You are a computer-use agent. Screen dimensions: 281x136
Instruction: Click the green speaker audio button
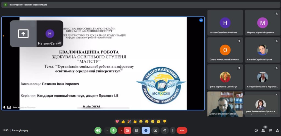tap(98, 131)
